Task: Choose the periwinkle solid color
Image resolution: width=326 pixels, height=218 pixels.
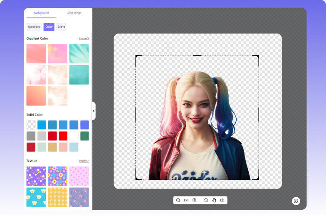Action: [x=84, y=125]
